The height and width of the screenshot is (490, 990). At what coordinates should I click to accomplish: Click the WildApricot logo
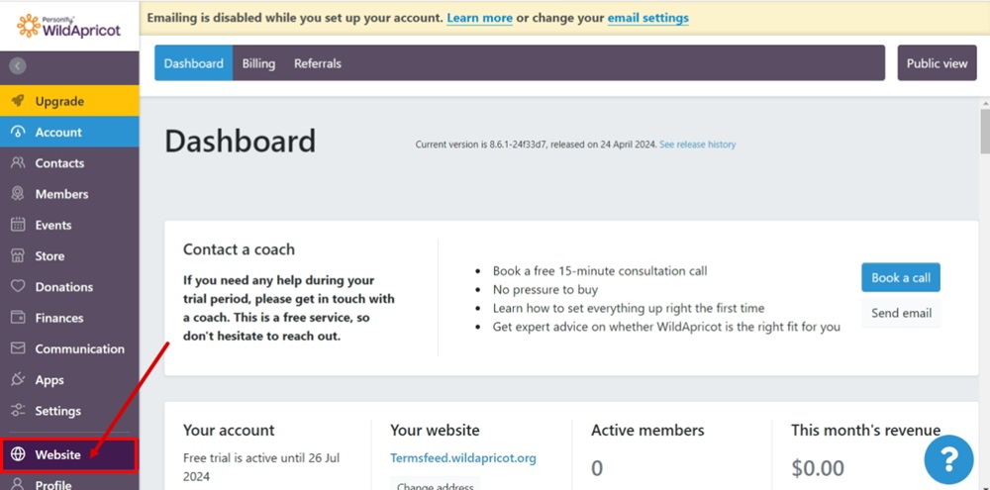[69, 26]
